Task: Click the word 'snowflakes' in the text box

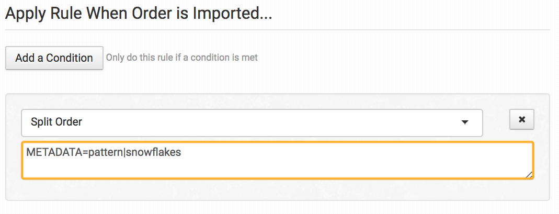Action: [157, 153]
